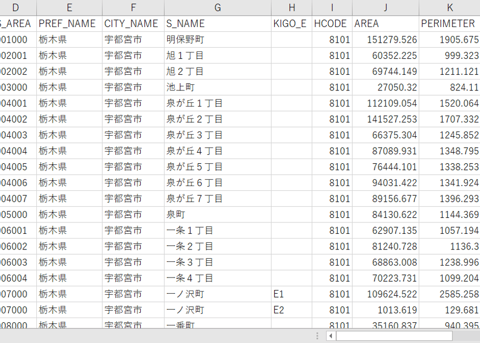Select AREA cell 151279.526
This screenshot has width=480, height=343.
[385, 39]
